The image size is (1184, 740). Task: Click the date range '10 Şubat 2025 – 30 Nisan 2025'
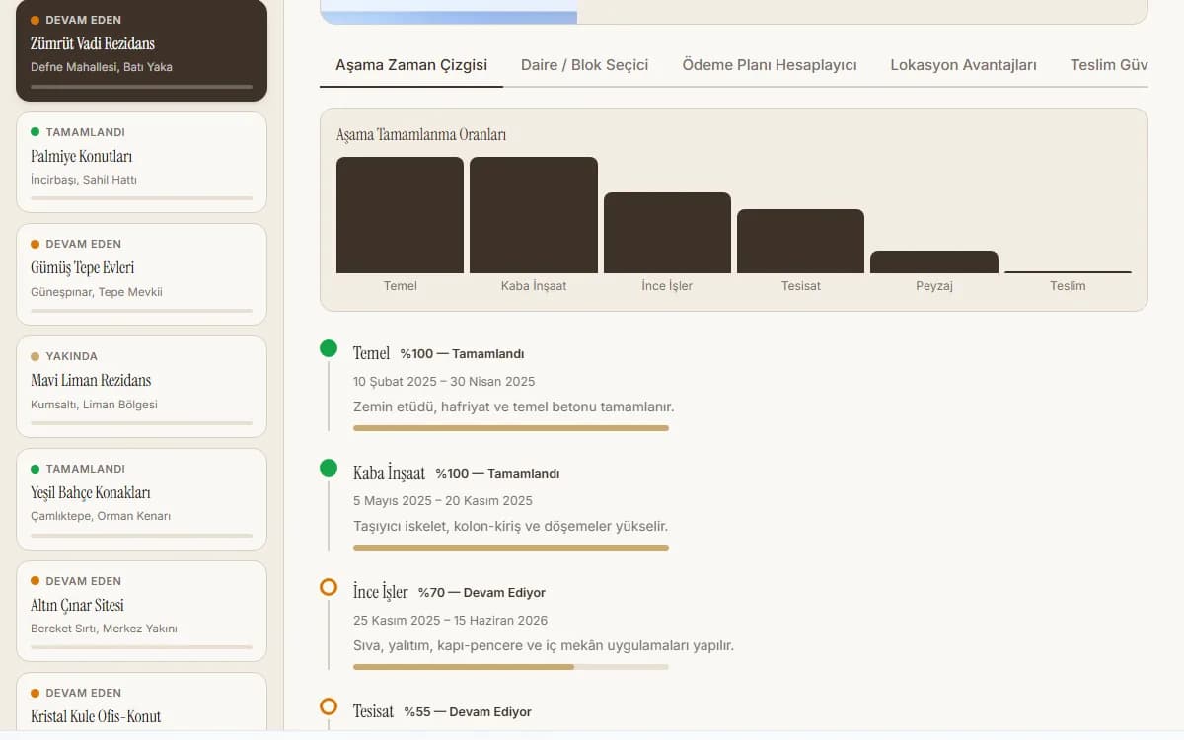pos(444,382)
